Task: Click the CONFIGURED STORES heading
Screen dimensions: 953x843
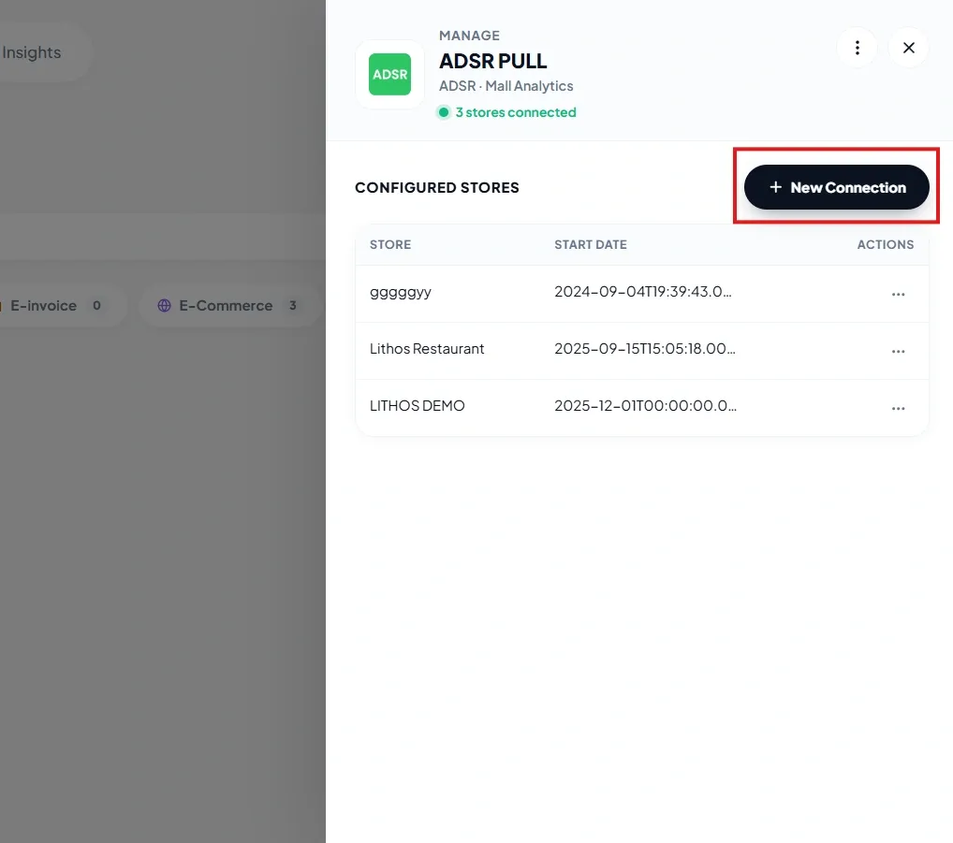Action: tap(437, 188)
